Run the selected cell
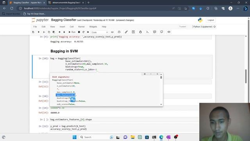 point(72,32)
